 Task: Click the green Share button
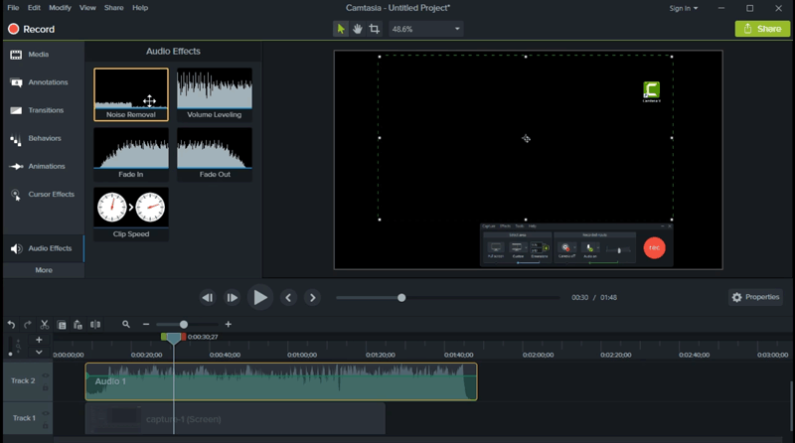pos(762,30)
